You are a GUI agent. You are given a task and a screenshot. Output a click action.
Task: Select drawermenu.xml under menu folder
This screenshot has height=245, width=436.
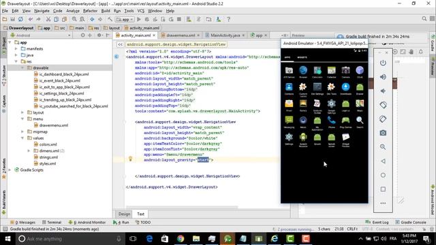click(51, 125)
